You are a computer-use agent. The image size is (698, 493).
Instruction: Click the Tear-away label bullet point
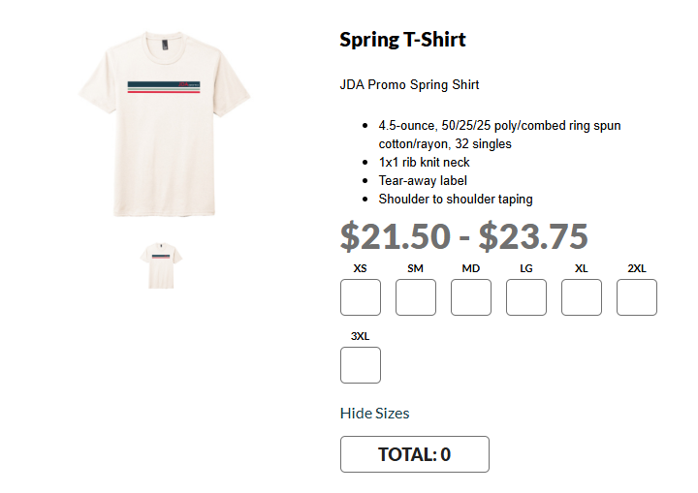423,181
